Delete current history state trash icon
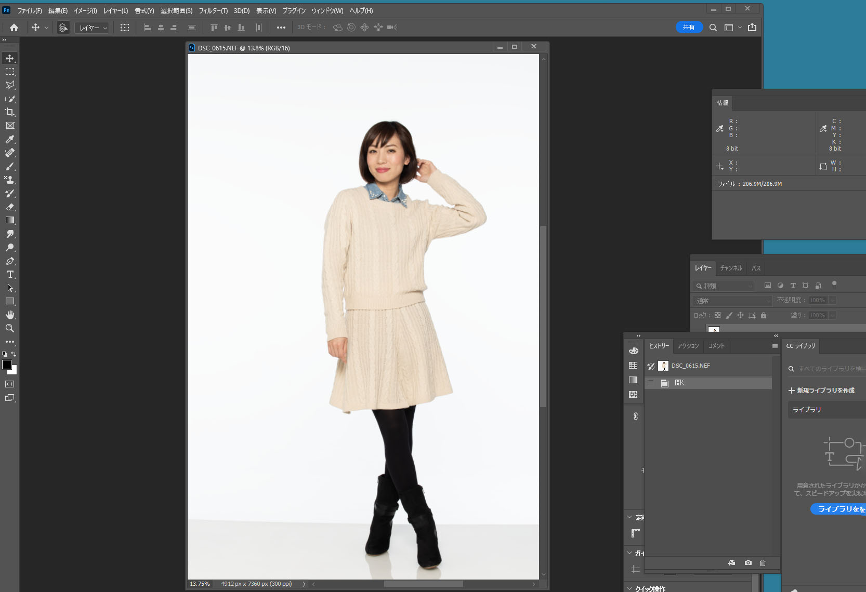Viewport: 866px width, 592px height. (763, 563)
